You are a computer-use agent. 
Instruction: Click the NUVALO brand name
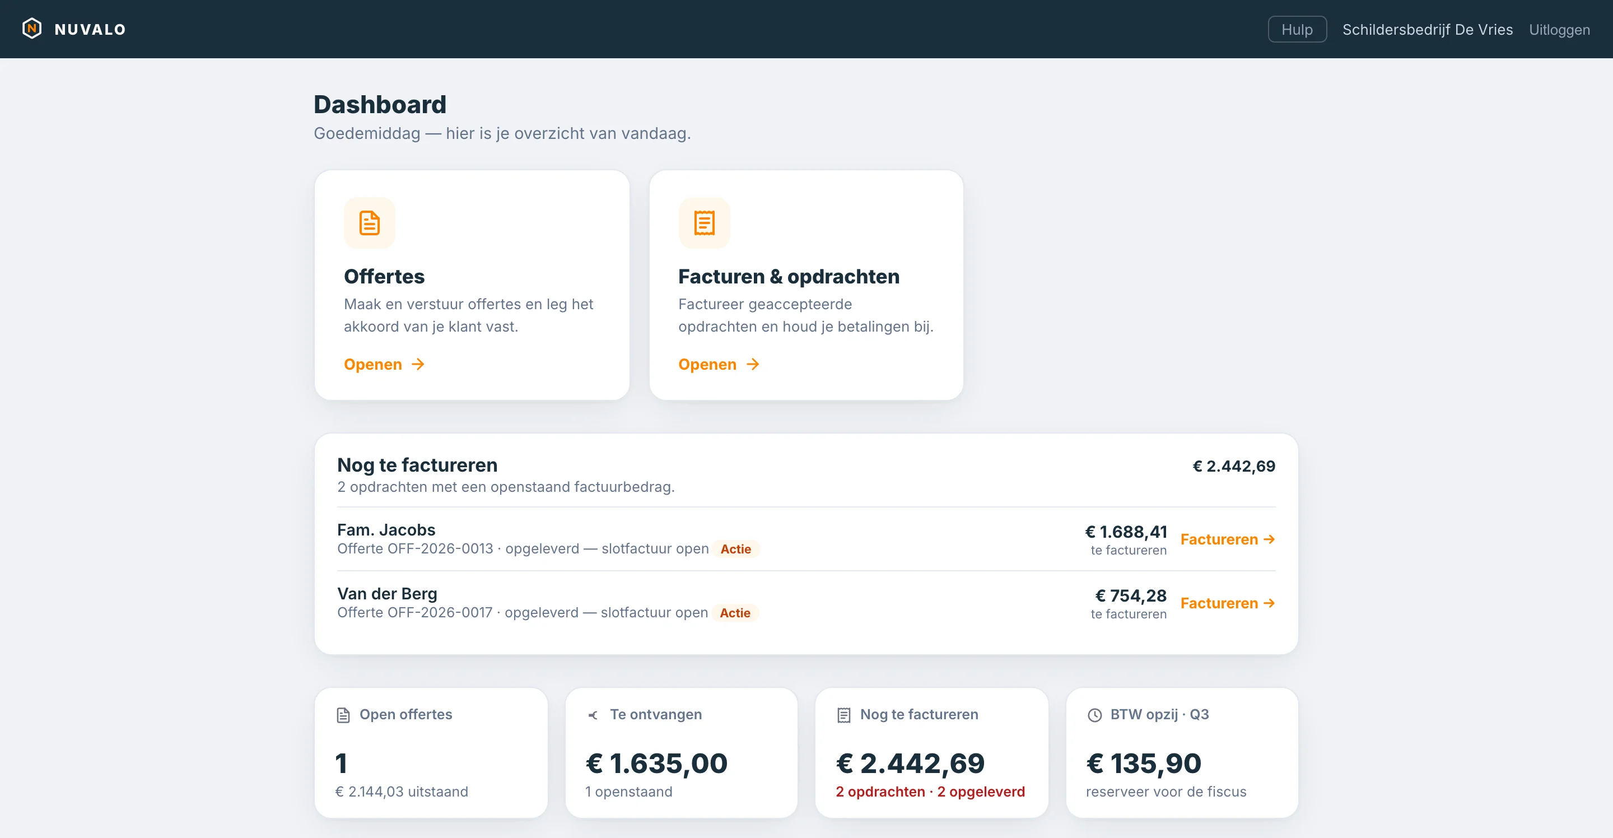click(90, 30)
